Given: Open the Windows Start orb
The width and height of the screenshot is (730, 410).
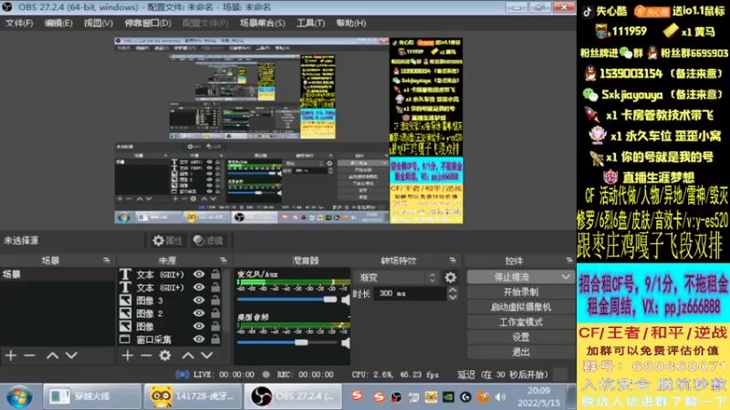Looking at the screenshot, I should coord(19,396).
